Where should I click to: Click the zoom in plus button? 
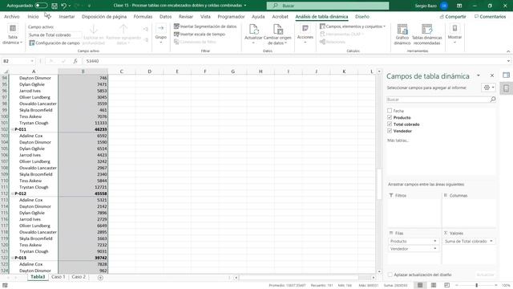(x=496, y=286)
